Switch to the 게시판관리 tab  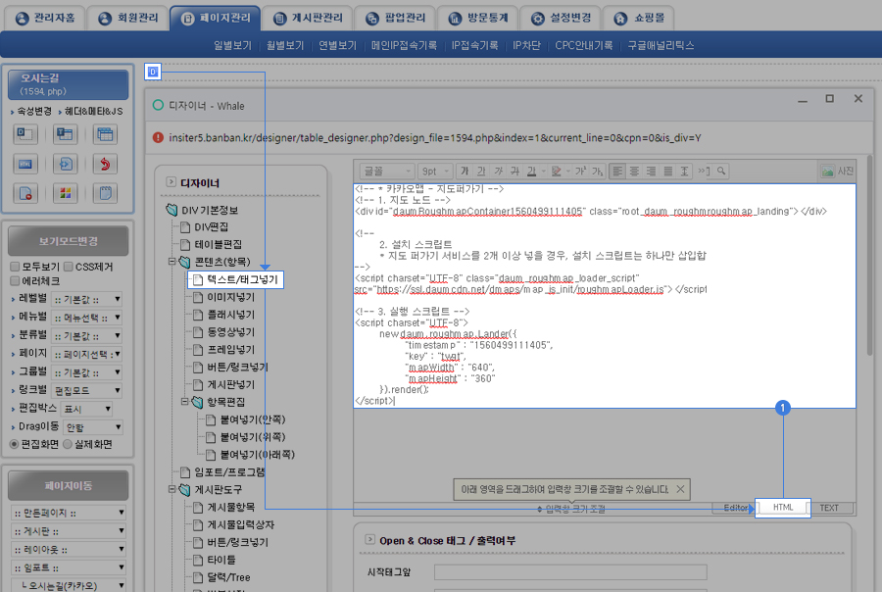point(305,18)
